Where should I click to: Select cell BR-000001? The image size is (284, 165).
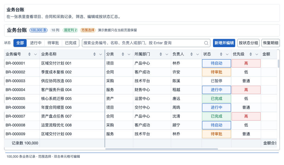pyautogui.click(x=22, y=63)
